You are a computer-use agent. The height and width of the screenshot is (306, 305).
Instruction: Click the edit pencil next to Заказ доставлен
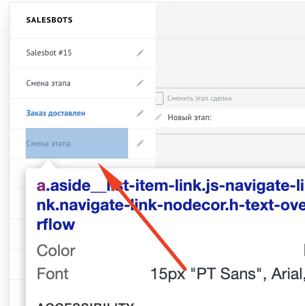(x=140, y=113)
